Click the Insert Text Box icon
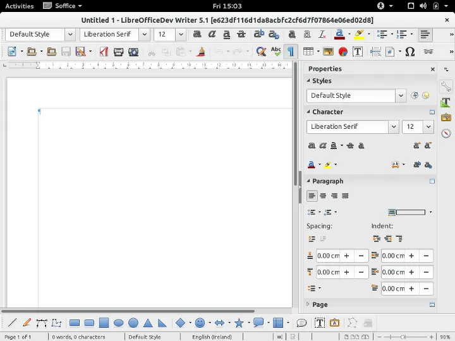Image resolution: width=455 pixels, height=341 pixels. 358,52
